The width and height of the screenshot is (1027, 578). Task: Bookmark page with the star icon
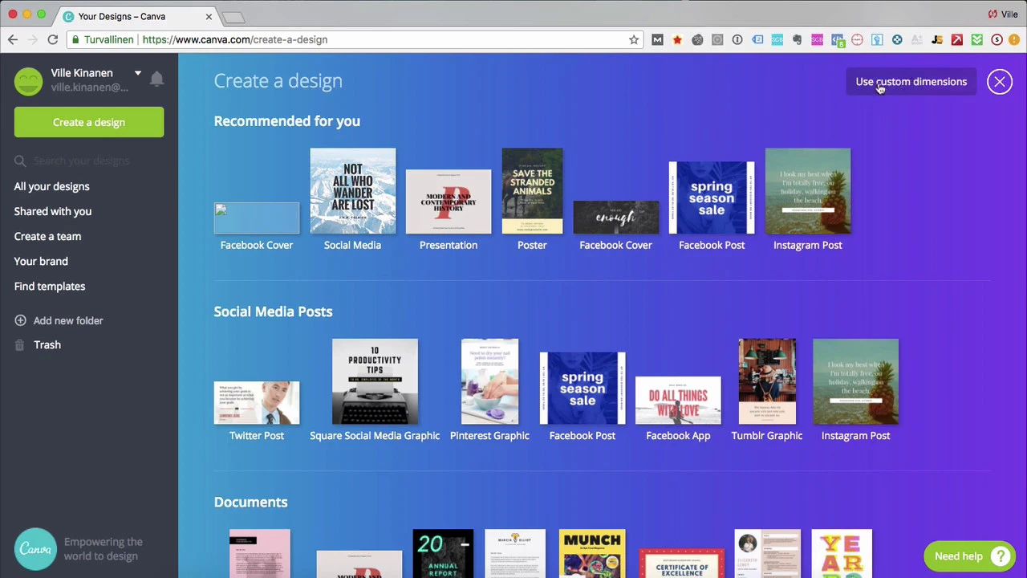coord(634,39)
